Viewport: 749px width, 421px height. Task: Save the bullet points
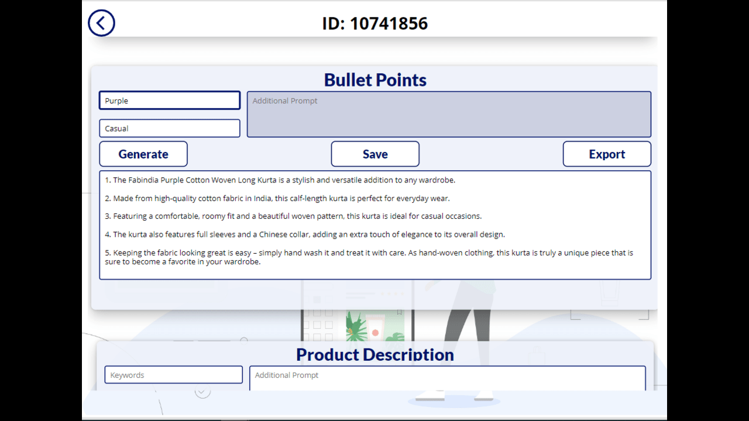click(375, 154)
